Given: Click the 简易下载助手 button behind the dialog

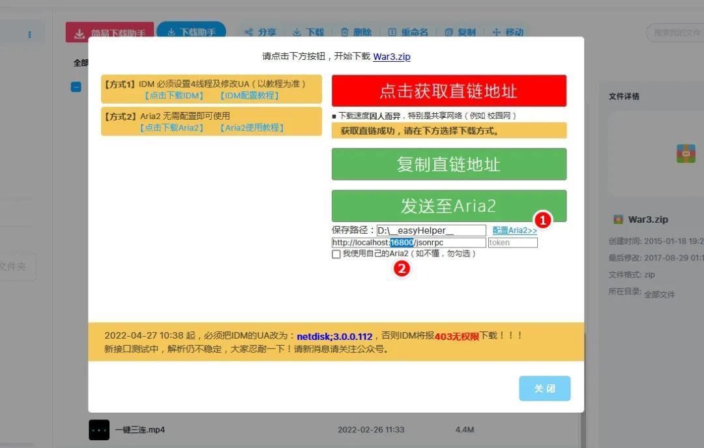Looking at the screenshot, I should 110,33.
